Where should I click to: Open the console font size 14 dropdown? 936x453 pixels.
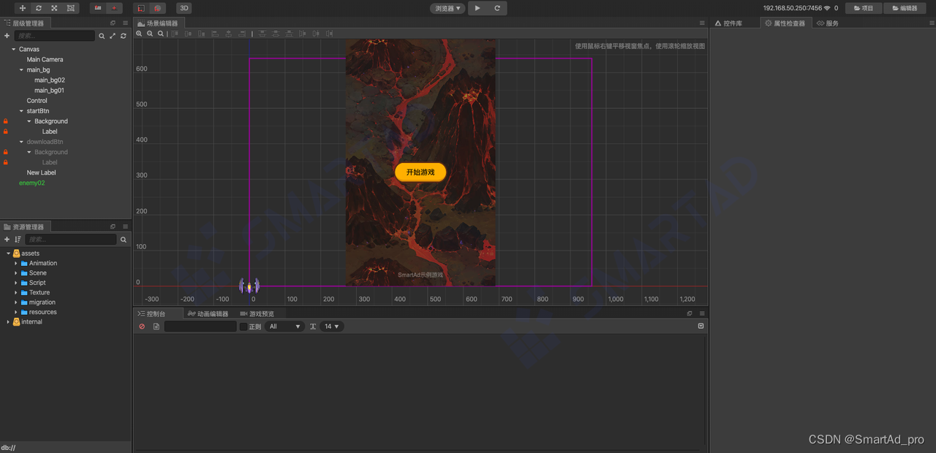click(332, 327)
